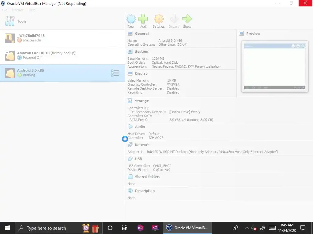Click the Inaccessible status icon of _Win7Build7048
Screen dimensions: 313x234
[x=19, y=41]
